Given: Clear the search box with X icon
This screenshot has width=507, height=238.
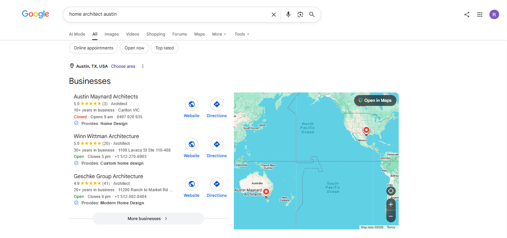Looking at the screenshot, I should click(x=274, y=15).
